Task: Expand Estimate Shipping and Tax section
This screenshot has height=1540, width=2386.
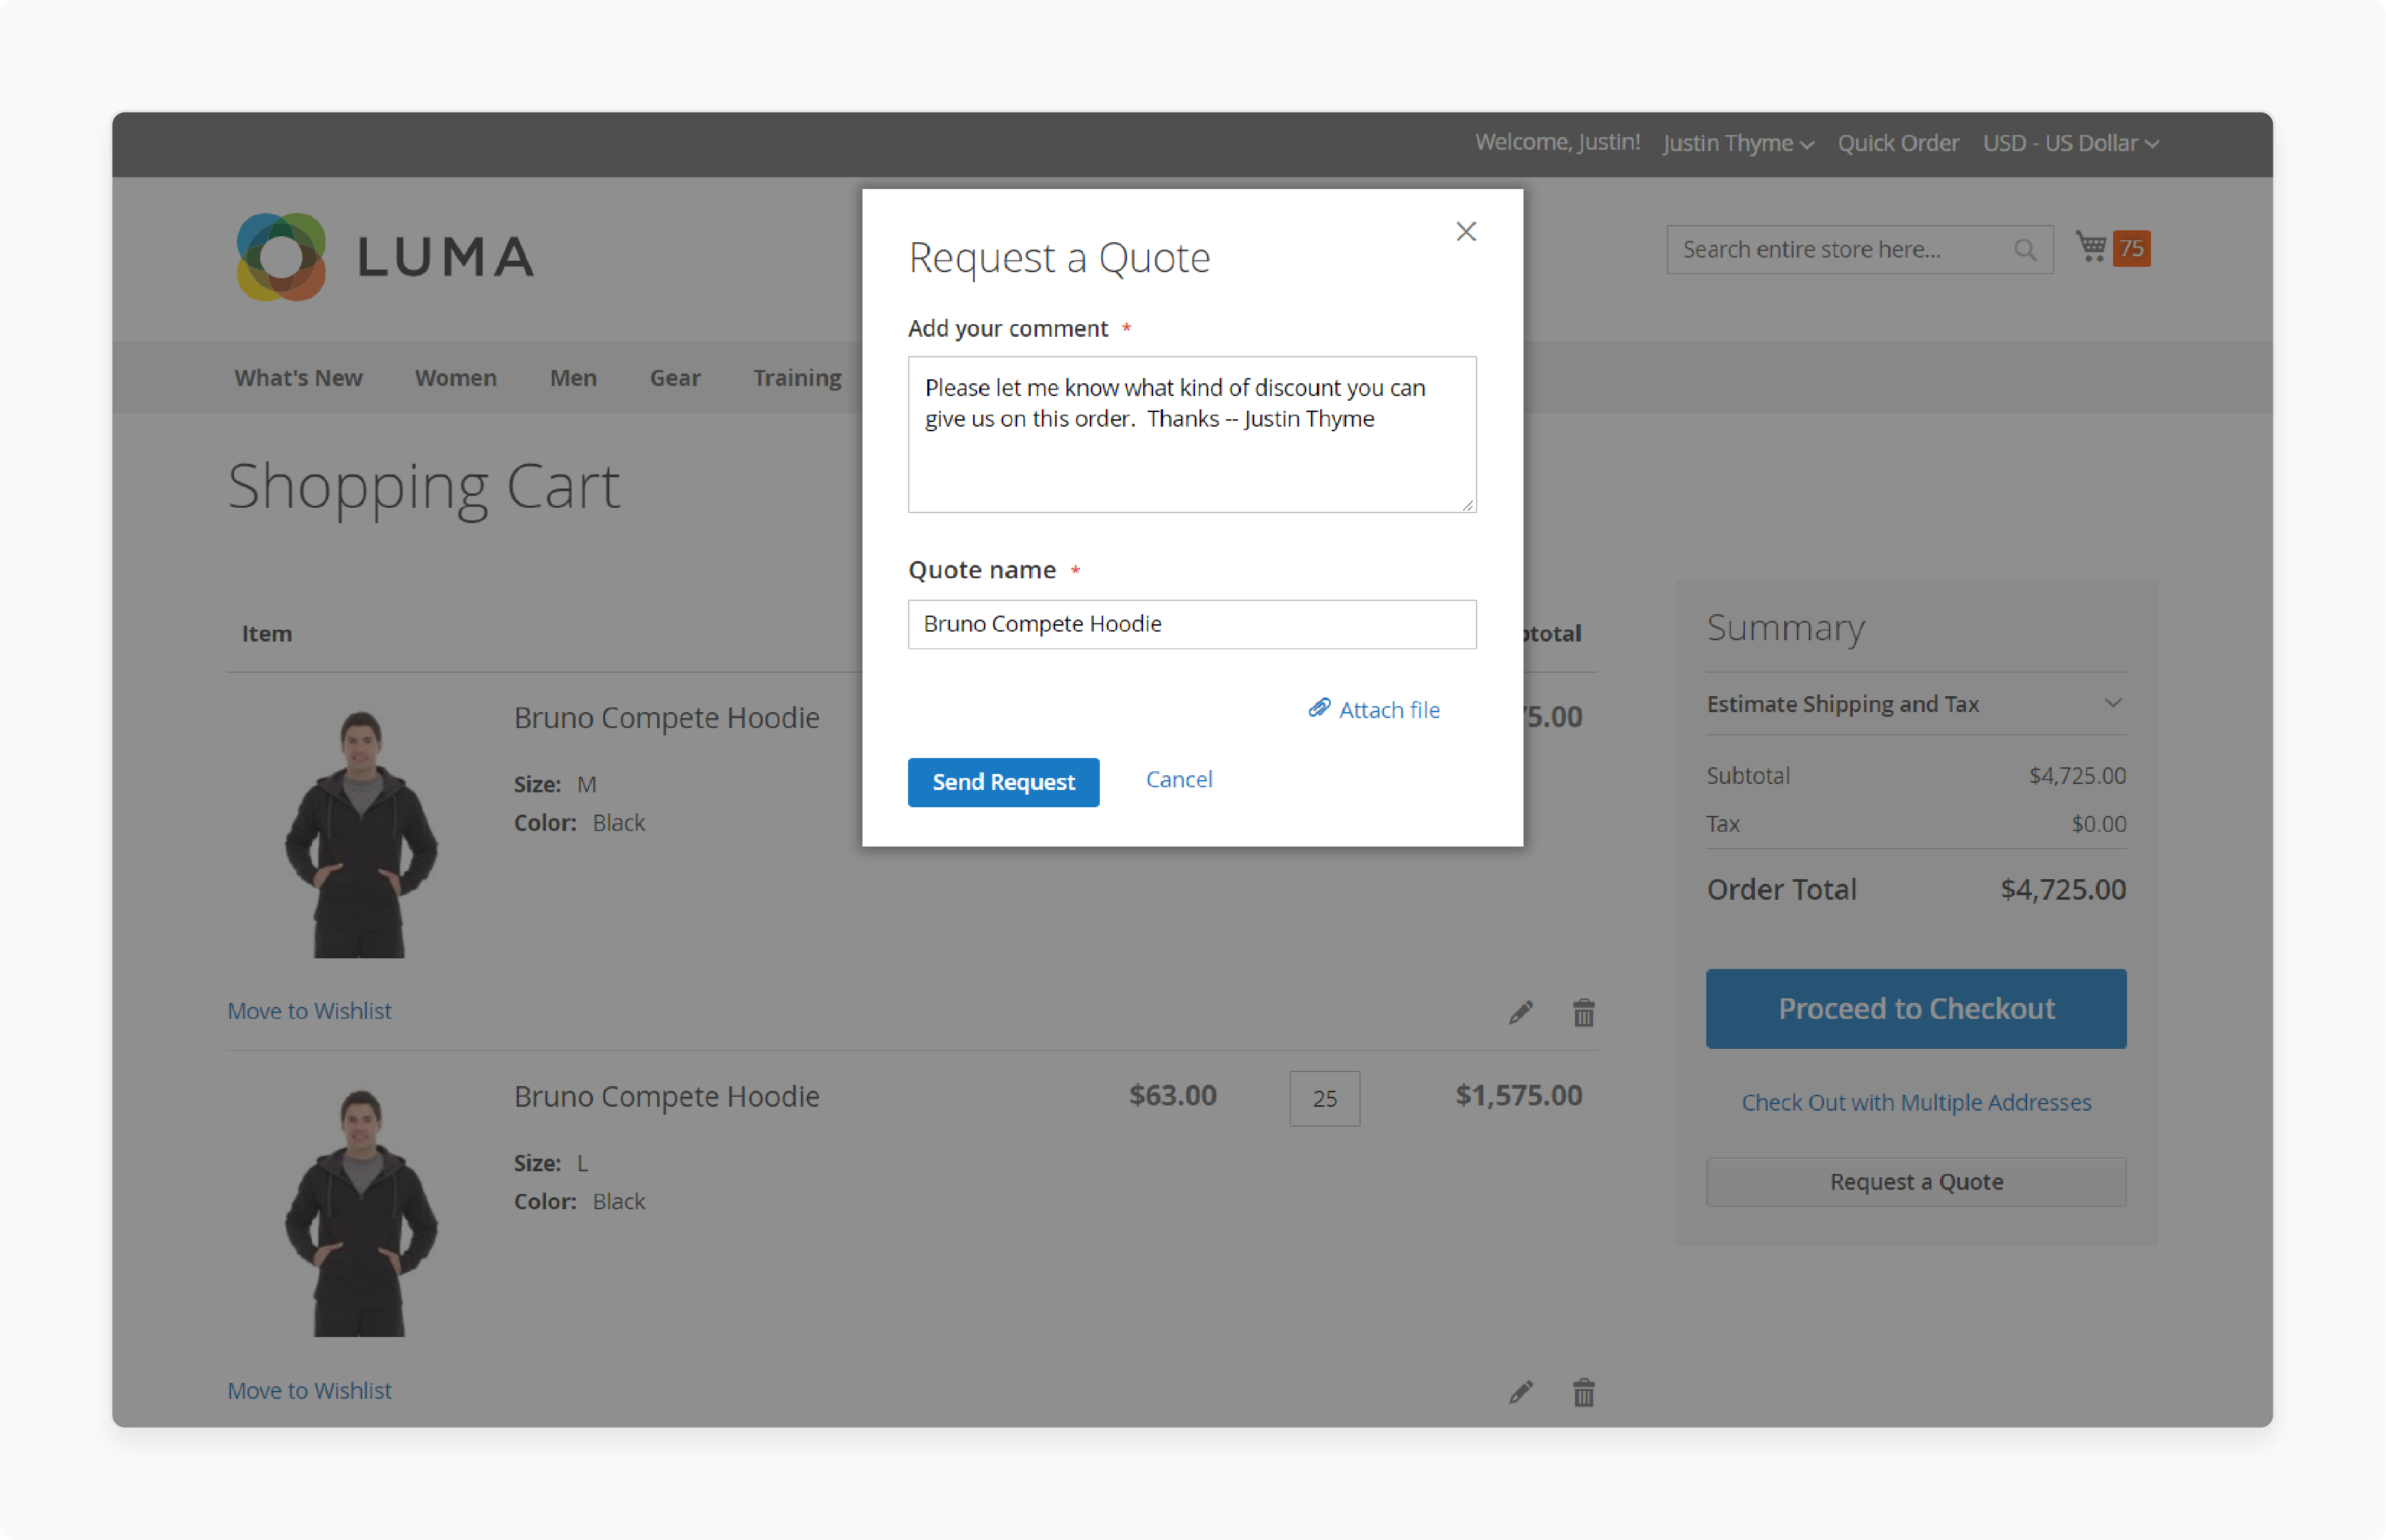Action: click(x=1916, y=704)
